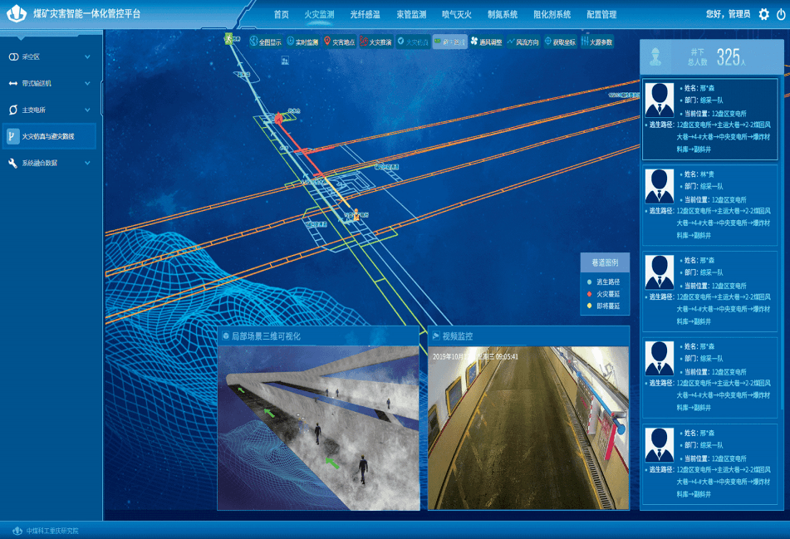This screenshot has width=790, height=539.
Task: Click the 风流方向 airflow icon
Action: [x=511, y=42]
